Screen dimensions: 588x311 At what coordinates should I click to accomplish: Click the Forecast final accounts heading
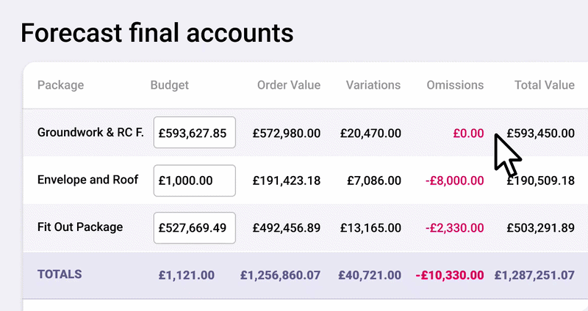[x=157, y=33]
